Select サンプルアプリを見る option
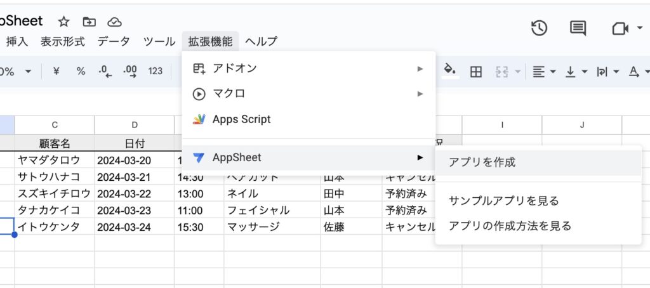Viewport: 650px width, 288px height. click(x=503, y=201)
